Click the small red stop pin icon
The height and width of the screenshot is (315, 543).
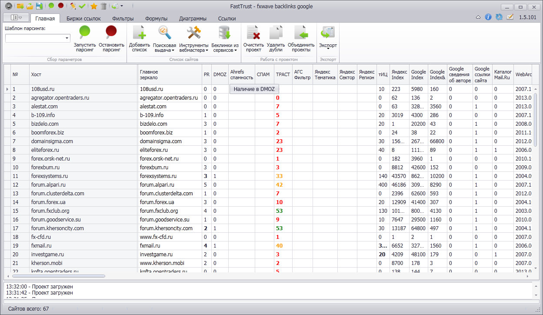[61, 6]
